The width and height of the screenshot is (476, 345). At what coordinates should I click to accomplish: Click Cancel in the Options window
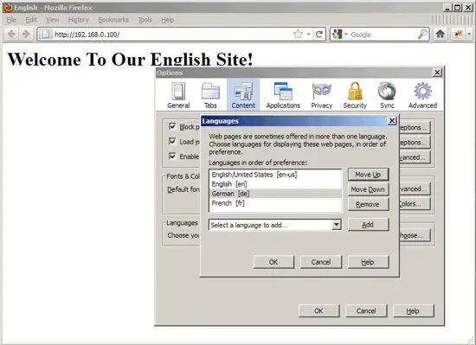[366, 310]
